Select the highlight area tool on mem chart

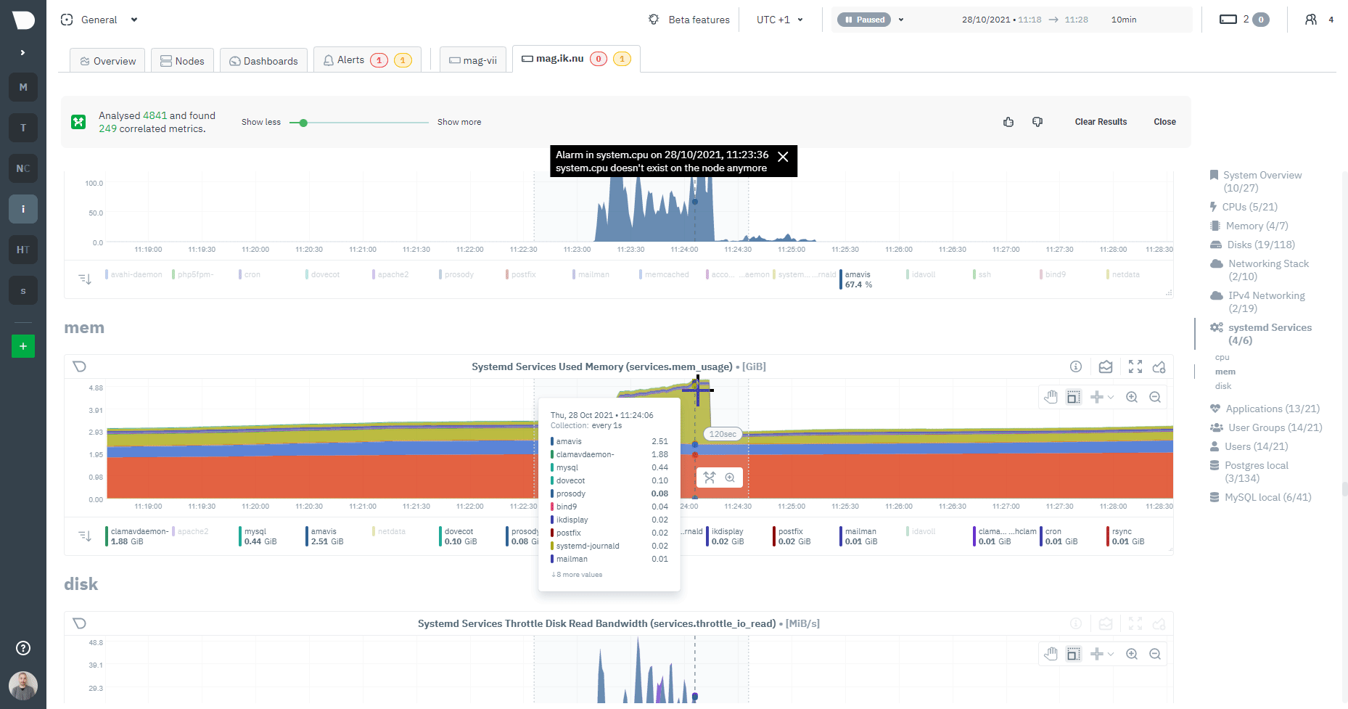(1074, 397)
